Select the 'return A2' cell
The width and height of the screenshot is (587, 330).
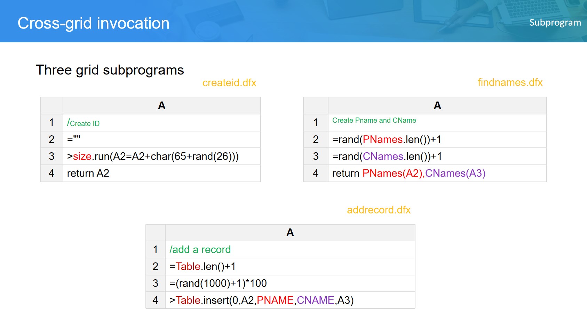(161, 173)
